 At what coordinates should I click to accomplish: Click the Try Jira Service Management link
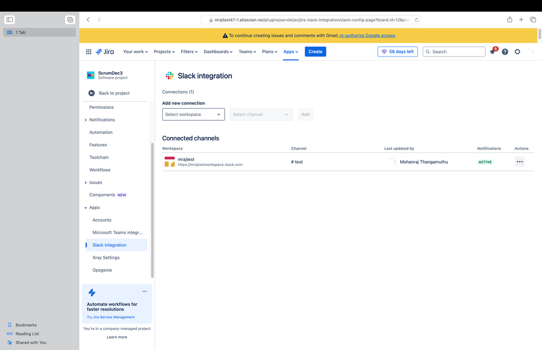pyautogui.click(x=111, y=317)
